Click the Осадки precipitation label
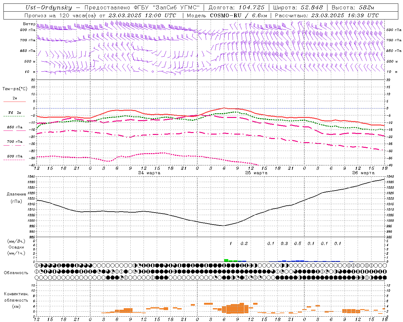Viewport: 403px width, 322px height. tap(16, 247)
